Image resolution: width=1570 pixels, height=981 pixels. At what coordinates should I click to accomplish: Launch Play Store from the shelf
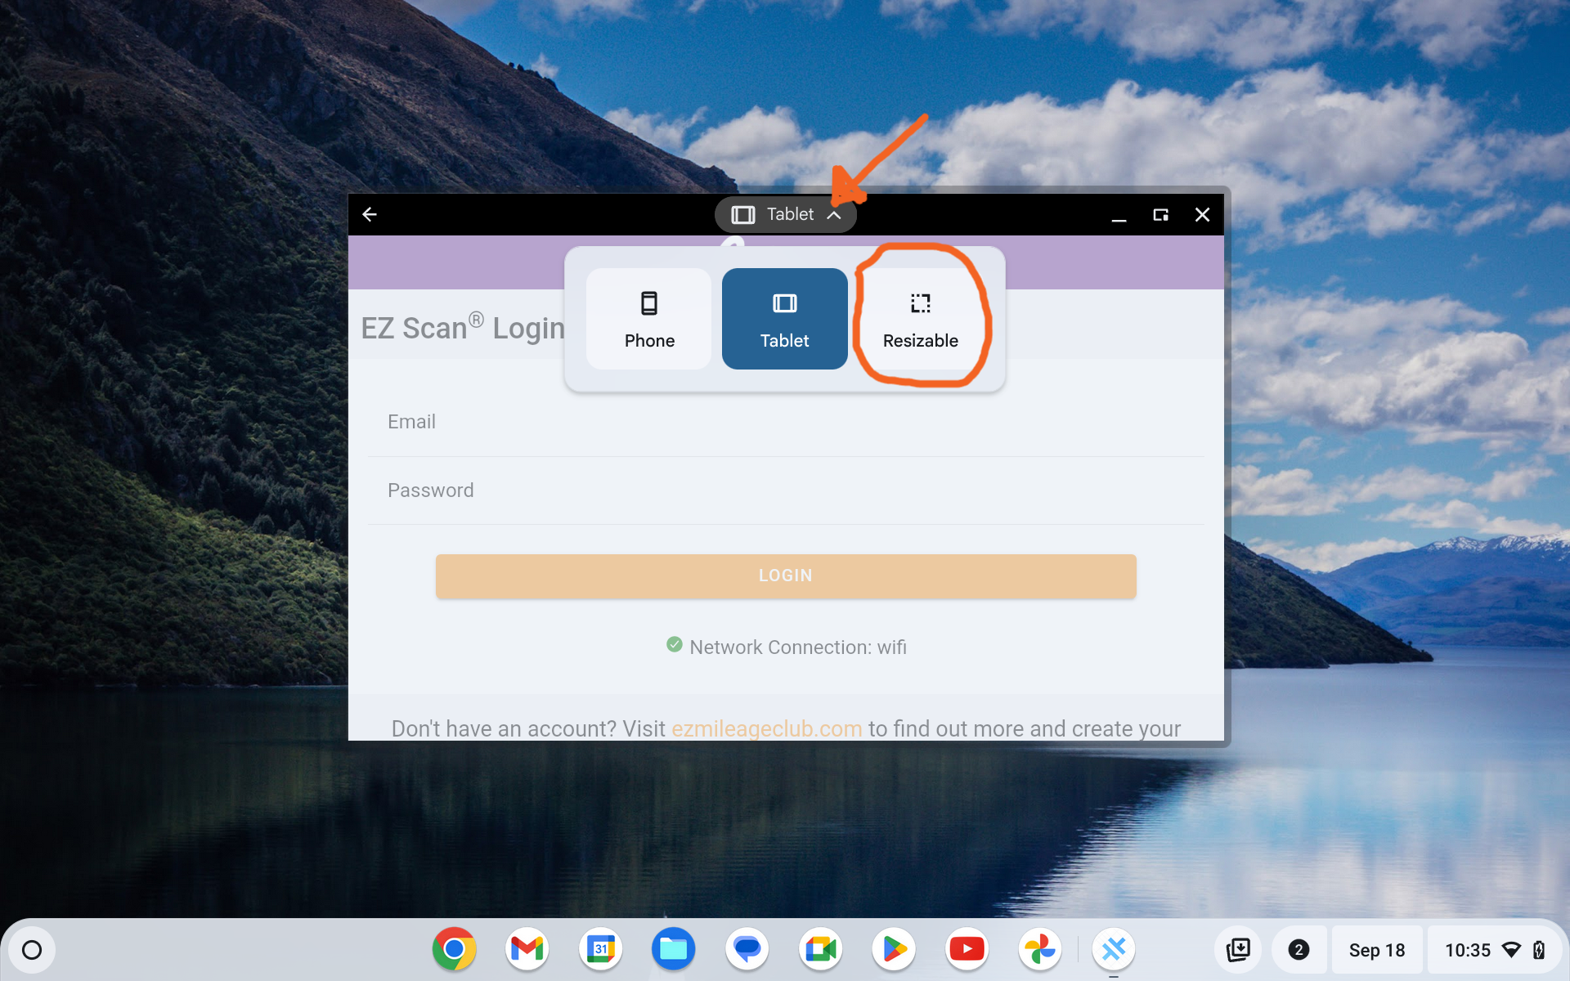[894, 949]
